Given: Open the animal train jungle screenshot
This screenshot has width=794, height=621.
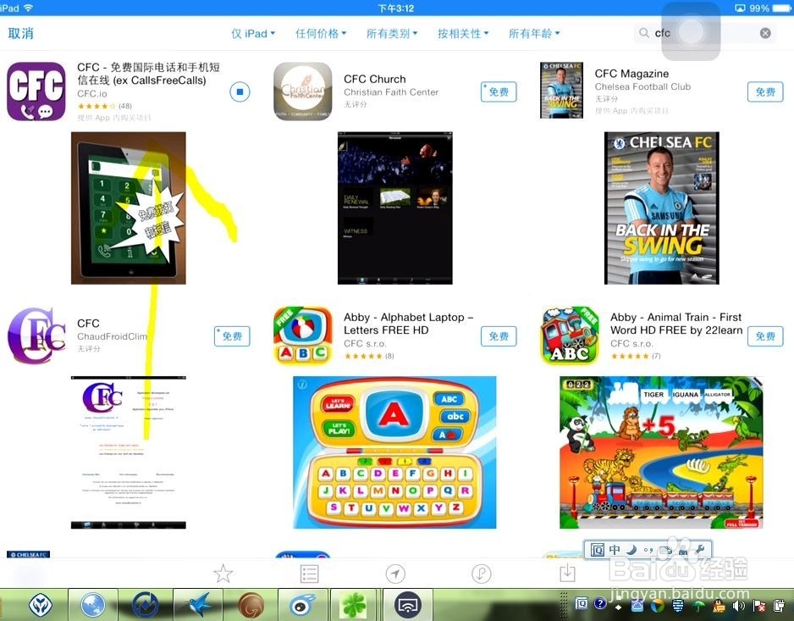Looking at the screenshot, I should pyautogui.click(x=661, y=452).
